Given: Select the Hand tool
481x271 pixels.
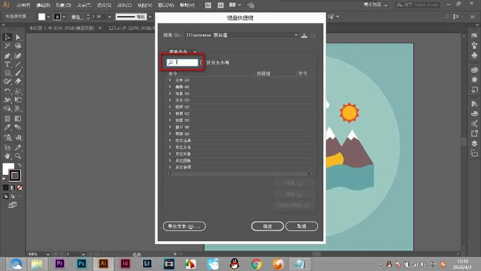Looking at the screenshot, I should point(7,156).
